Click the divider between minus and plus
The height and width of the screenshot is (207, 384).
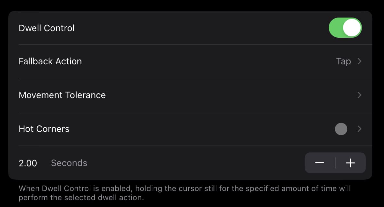pos(335,163)
